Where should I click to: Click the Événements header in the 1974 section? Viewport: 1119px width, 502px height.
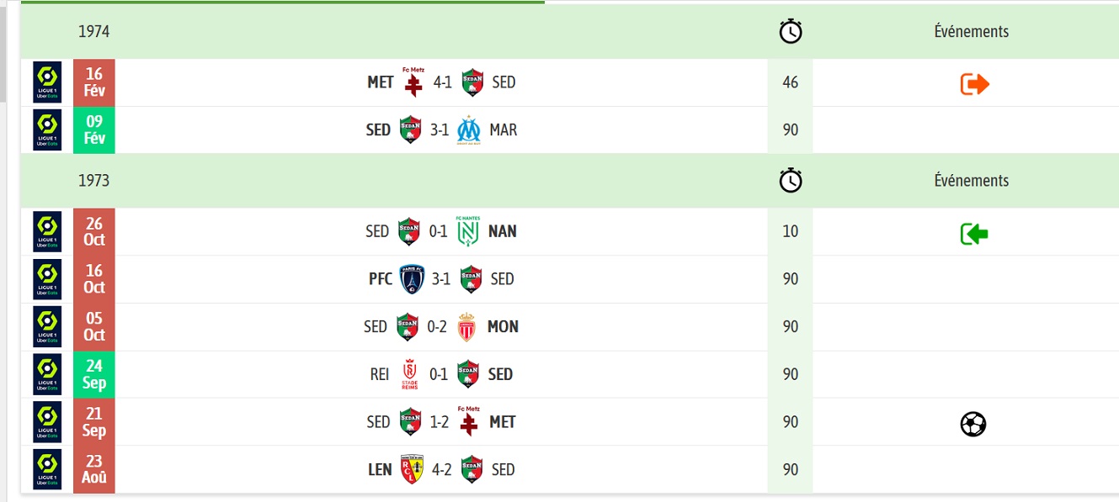tap(972, 32)
